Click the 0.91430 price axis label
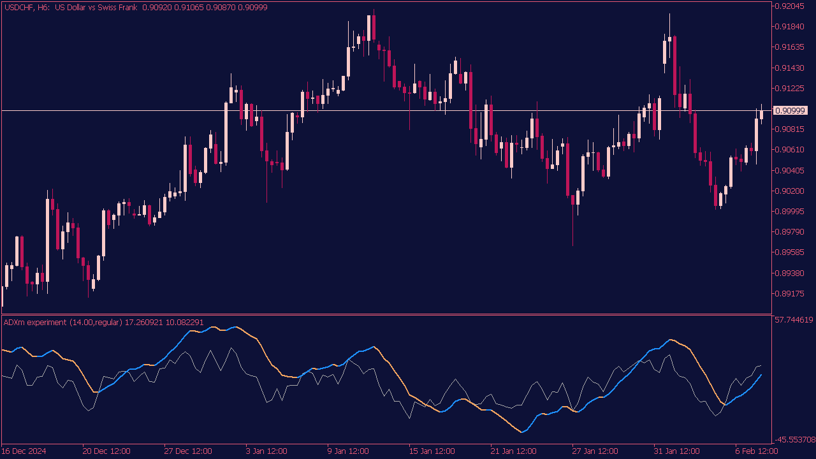The height and width of the screenshot is (459, 816). pos(790,68)
